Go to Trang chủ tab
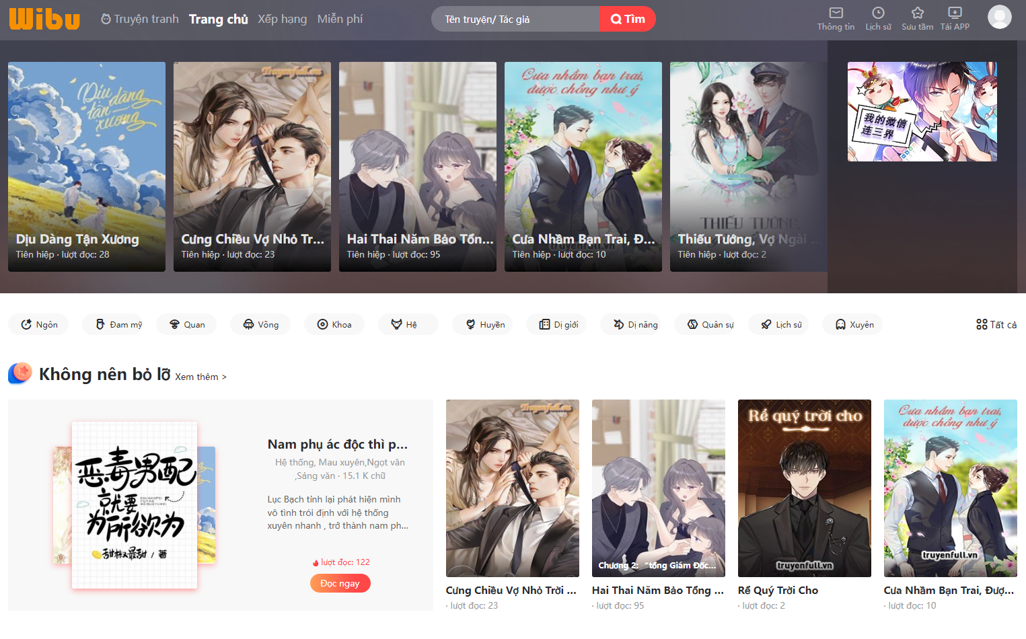The height and width of the screenshot is (639, 1026). tap(219, 19)
